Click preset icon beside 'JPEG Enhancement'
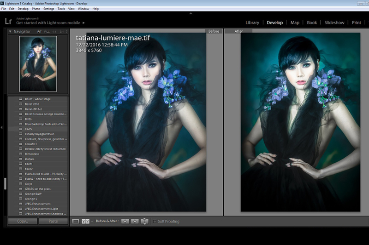Viewport: 369px width, 245px height. click(20, 204)
